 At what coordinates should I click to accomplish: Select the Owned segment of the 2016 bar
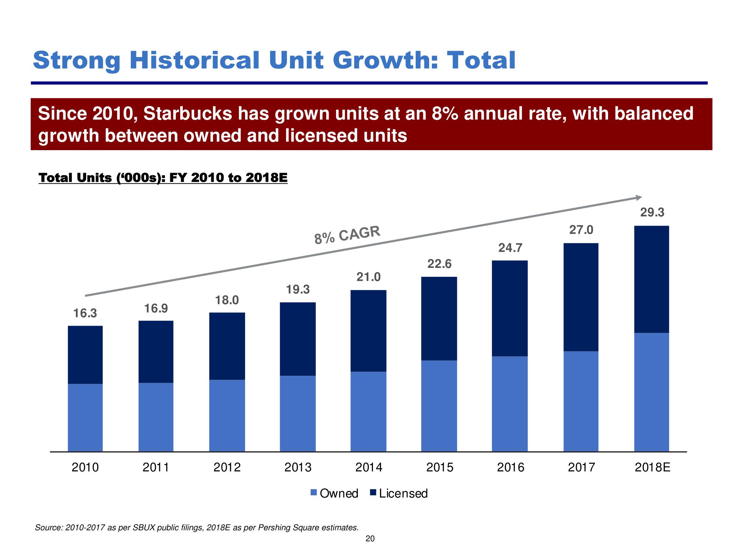click(x=510, y=404)
